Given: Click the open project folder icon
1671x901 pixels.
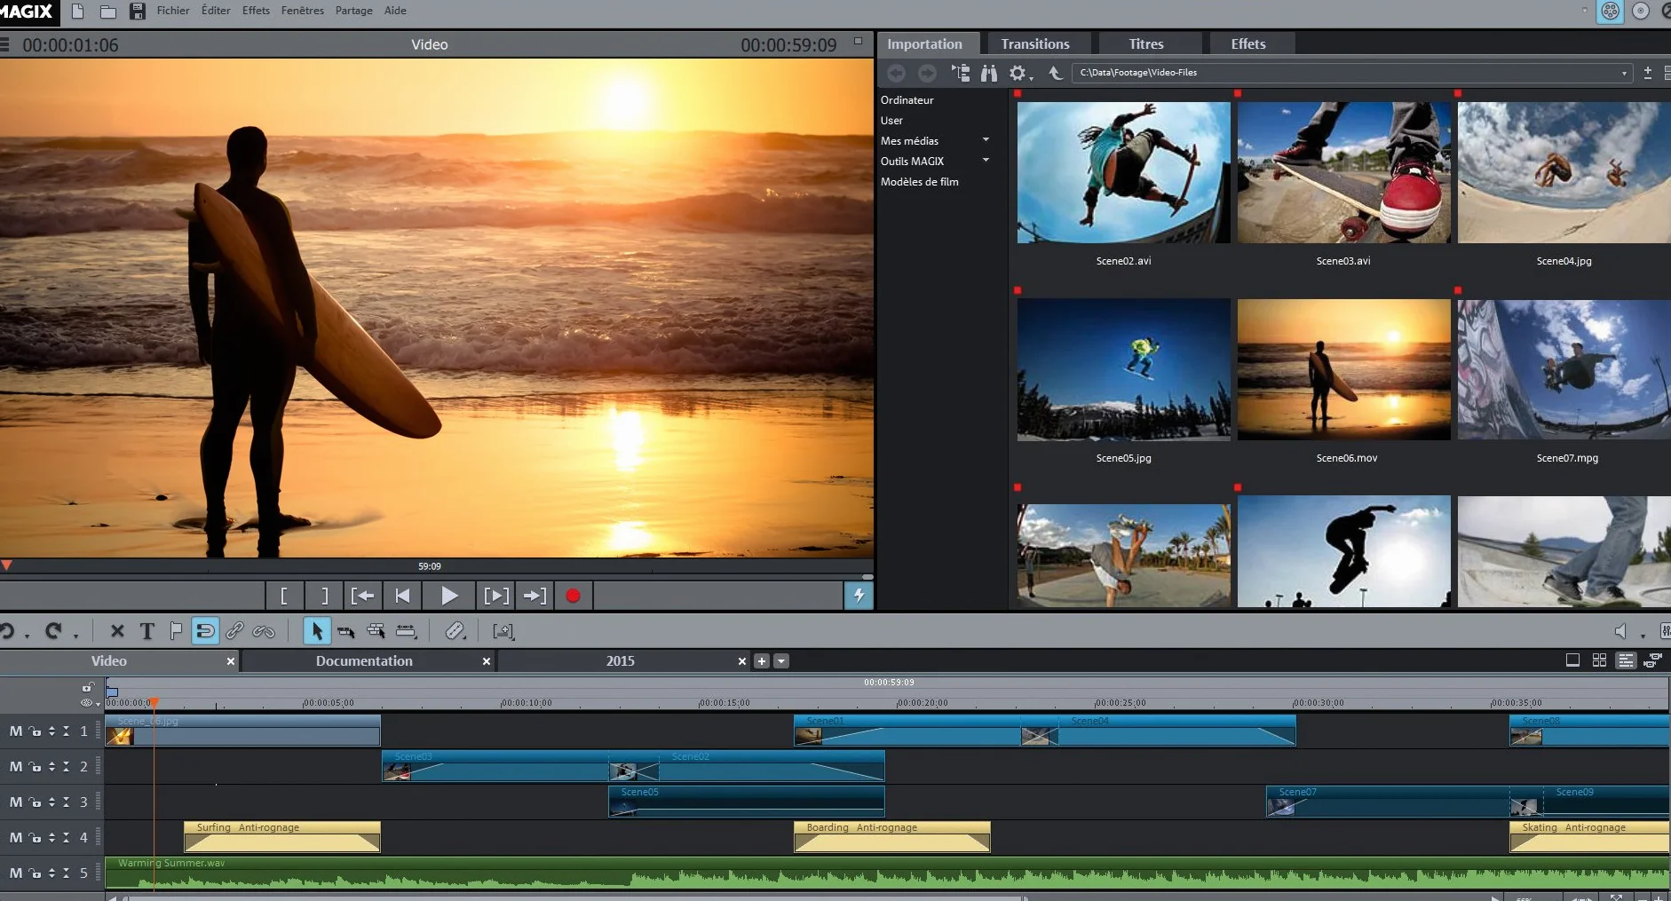Looking at the screenshot, I should coord(108,12).
